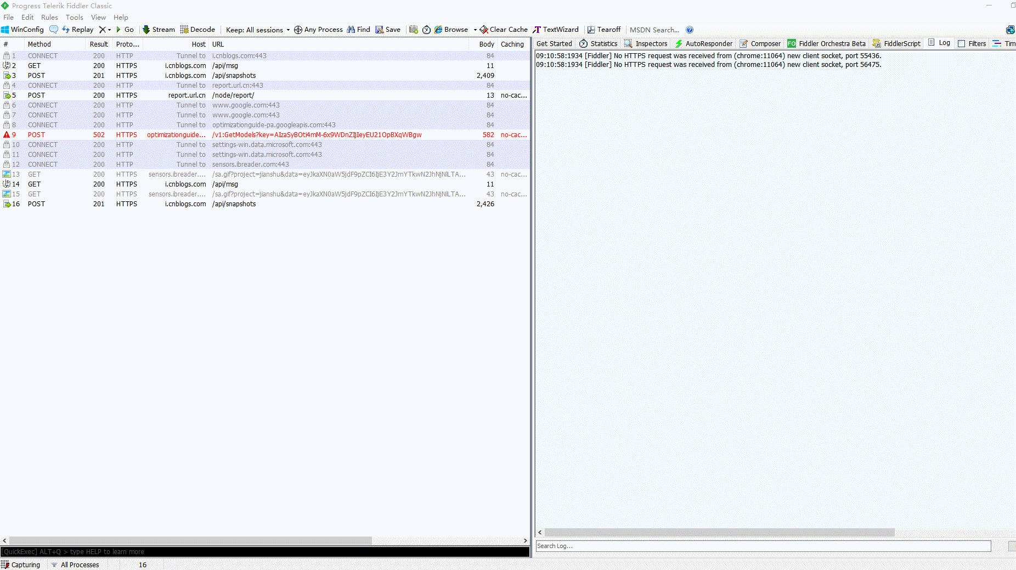Select session 9 with 502 error
The height and width of the screenshot is (570, 1016).
click(x=265, y=135)
